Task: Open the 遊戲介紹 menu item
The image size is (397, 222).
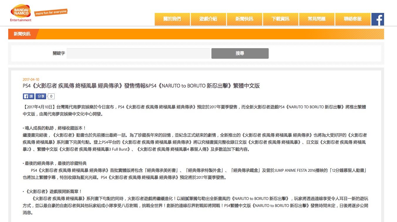Action: click(x=208, y=19)
